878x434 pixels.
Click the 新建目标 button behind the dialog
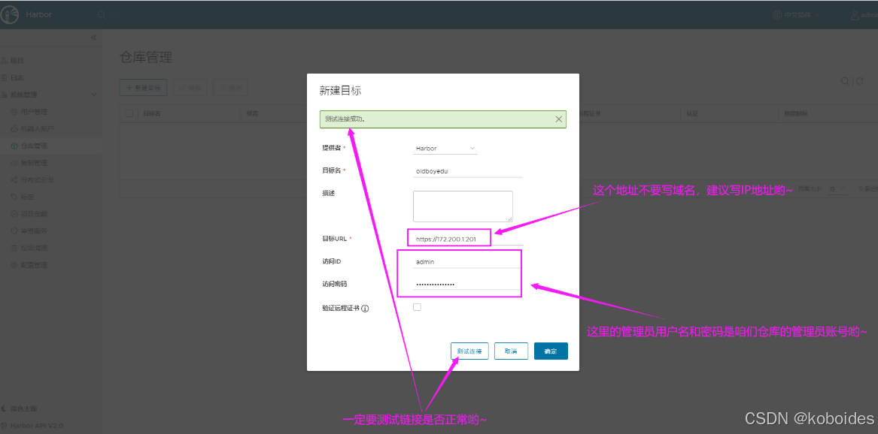tap(143, 88)
